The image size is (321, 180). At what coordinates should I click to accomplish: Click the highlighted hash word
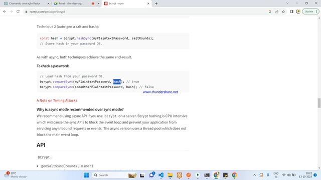(117, 81)
